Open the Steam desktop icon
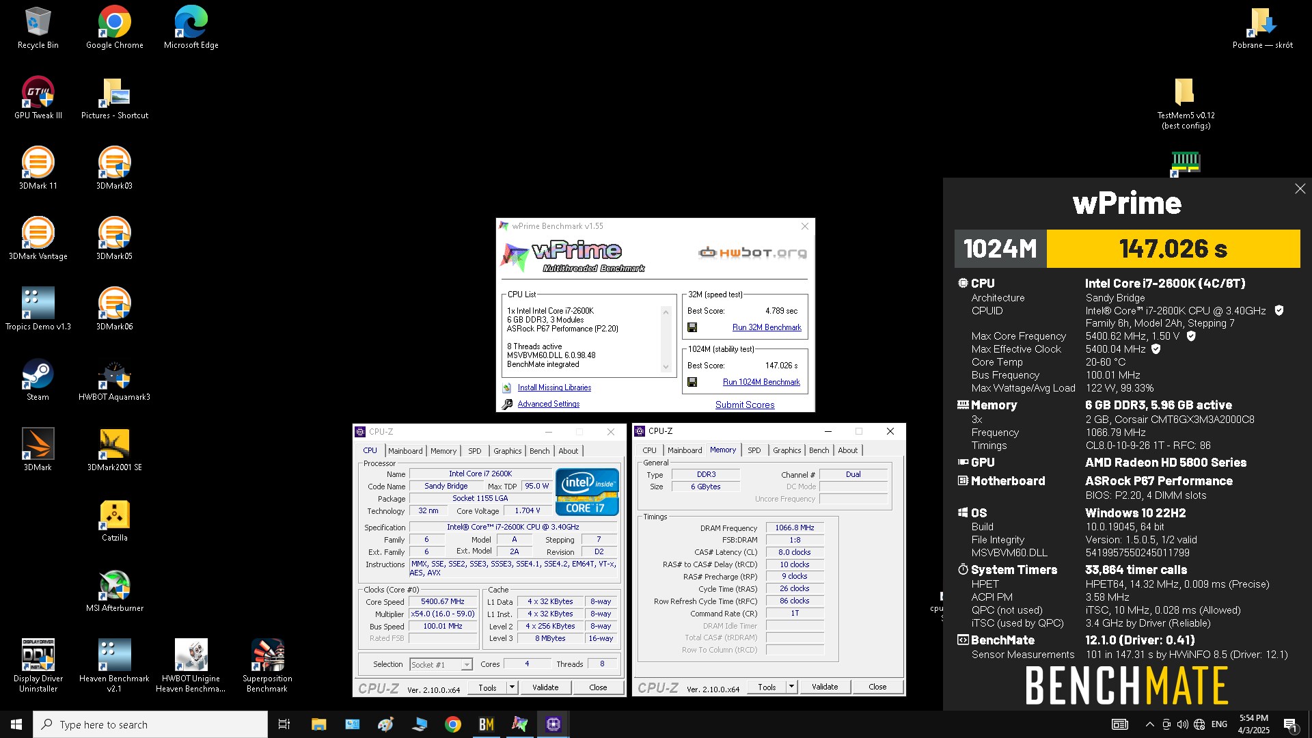The height and width of the screenshot is (738, 1312). pos(38,379)
